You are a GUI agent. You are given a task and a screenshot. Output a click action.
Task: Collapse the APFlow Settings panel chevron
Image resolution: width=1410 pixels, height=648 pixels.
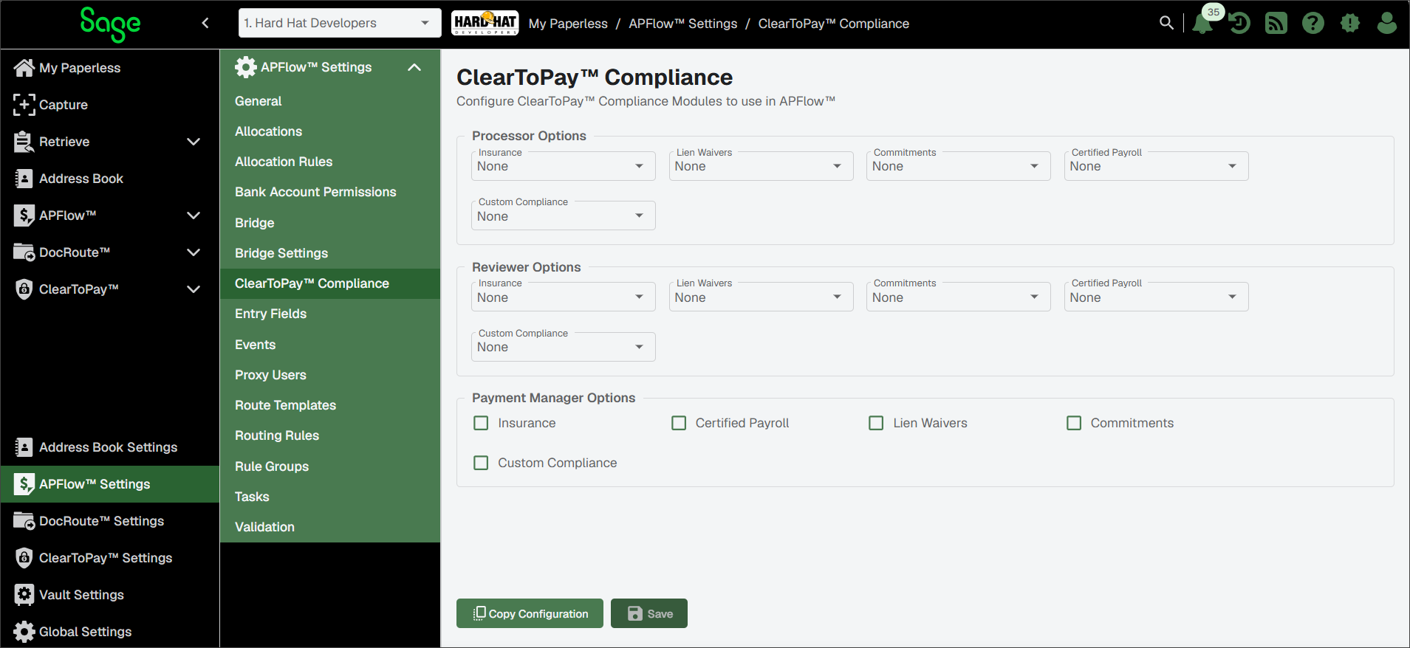coord(414,67)
